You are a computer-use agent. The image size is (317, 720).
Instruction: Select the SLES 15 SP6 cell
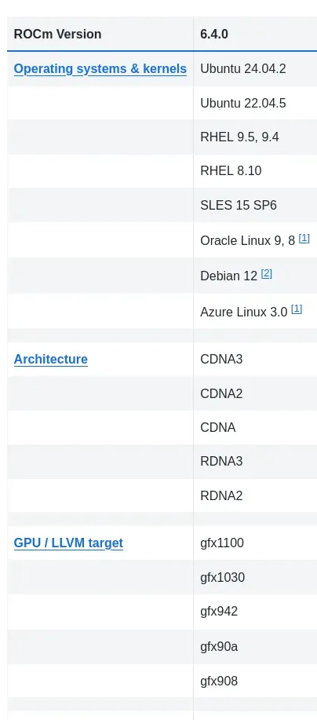pos(255,205)
